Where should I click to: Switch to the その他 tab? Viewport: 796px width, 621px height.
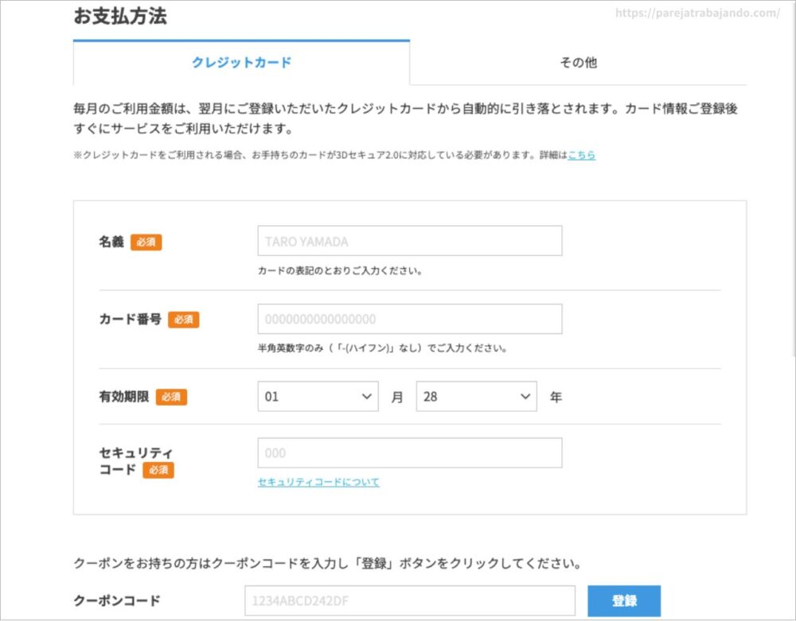tap(578, 63)
